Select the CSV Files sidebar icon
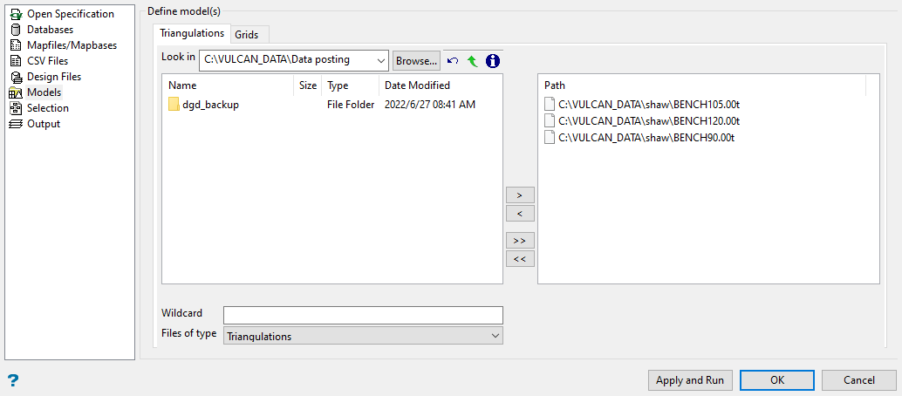This screenshot has height=396, width=902. [x=15, y=61]
